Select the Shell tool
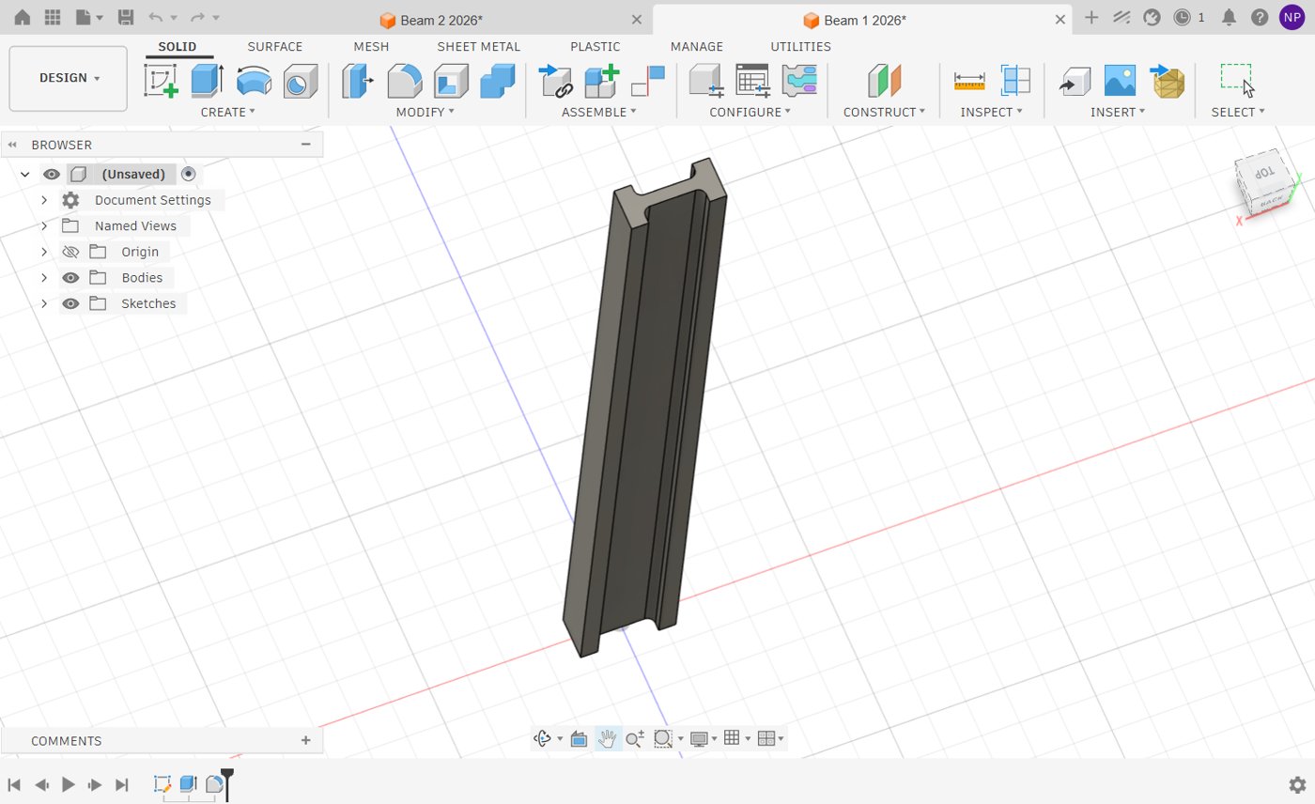The height and width of the screenshot is (804, 1315). pyautogui.click(x=451, y=81)
